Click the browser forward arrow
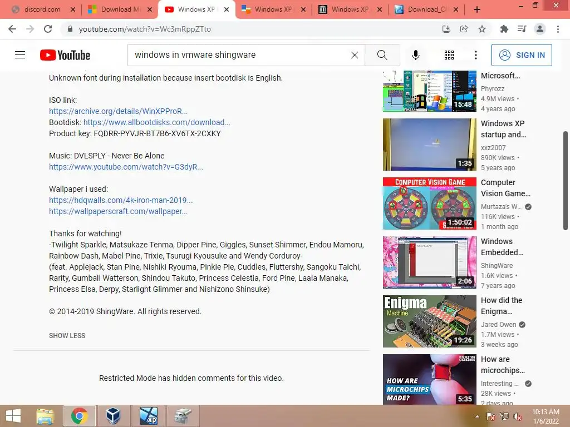This screenshot has width=570, height=427. coord(30,29)
